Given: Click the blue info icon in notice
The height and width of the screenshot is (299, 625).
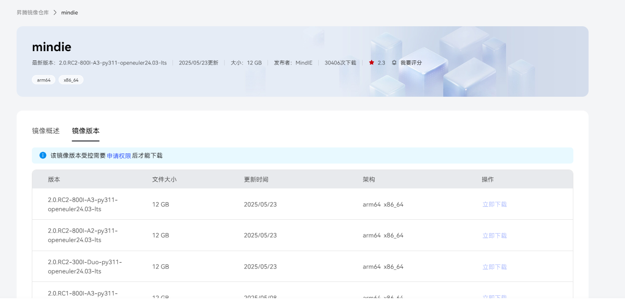Looking at the screenshot, I should 43,155.
